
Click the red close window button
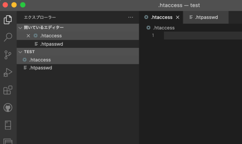click(5, 5)
